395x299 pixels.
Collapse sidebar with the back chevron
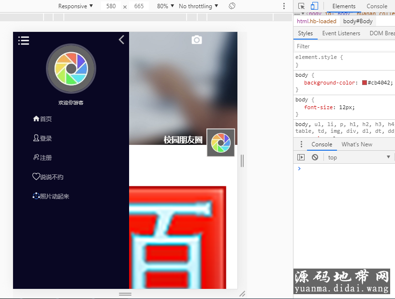click(x=121, y=40)
